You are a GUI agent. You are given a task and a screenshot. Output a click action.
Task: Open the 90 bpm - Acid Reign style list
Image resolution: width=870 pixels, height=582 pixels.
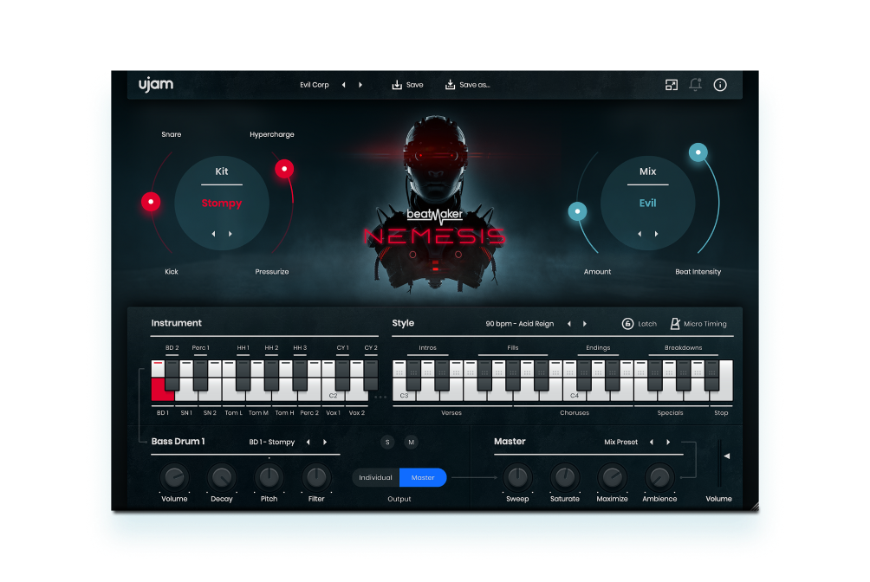[x=519, y=324]
